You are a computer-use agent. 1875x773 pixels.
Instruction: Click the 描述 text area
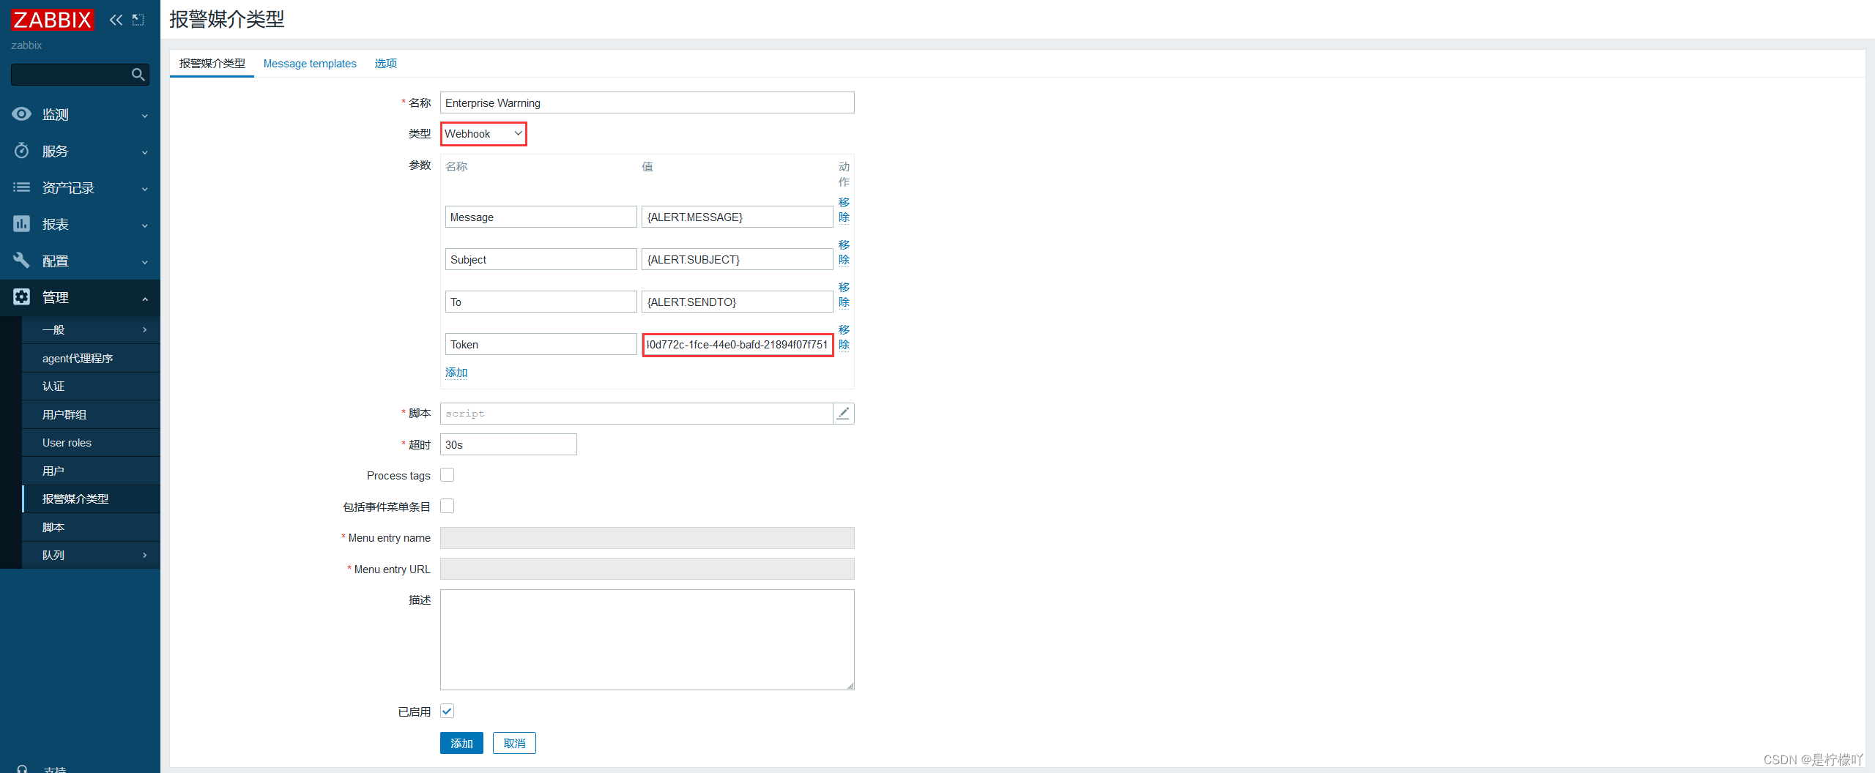(647, 640)
